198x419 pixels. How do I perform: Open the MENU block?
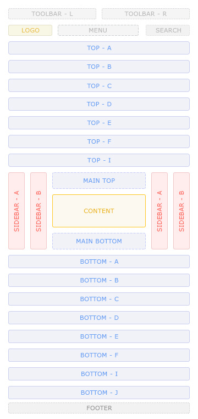(98, 30)
